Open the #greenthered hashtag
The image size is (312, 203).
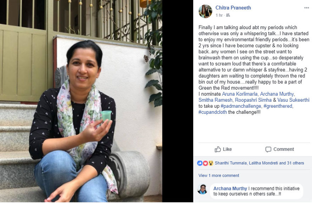[278, 106]
